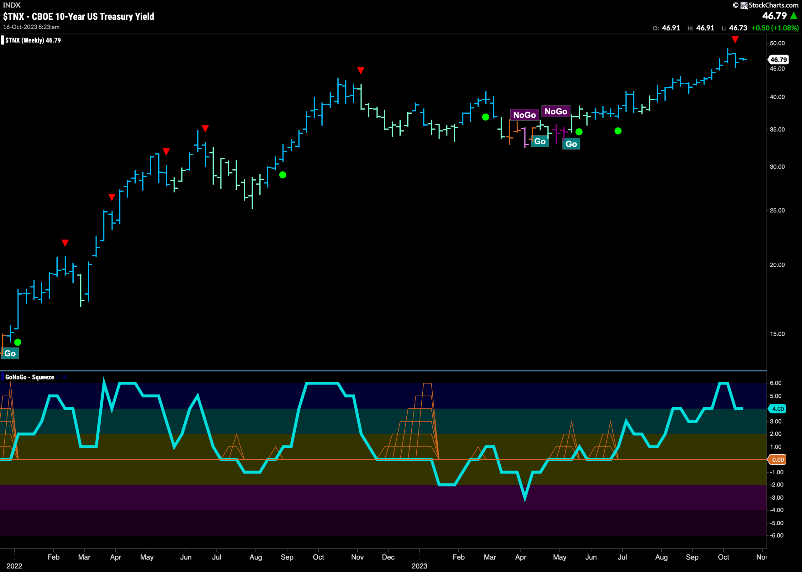Viewport: 802px width, 572px height.
Task: Click the 2023 year label on time axis
Action: click(x=419, y=566)
